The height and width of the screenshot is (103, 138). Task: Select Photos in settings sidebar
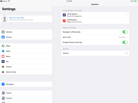point(26,67)
